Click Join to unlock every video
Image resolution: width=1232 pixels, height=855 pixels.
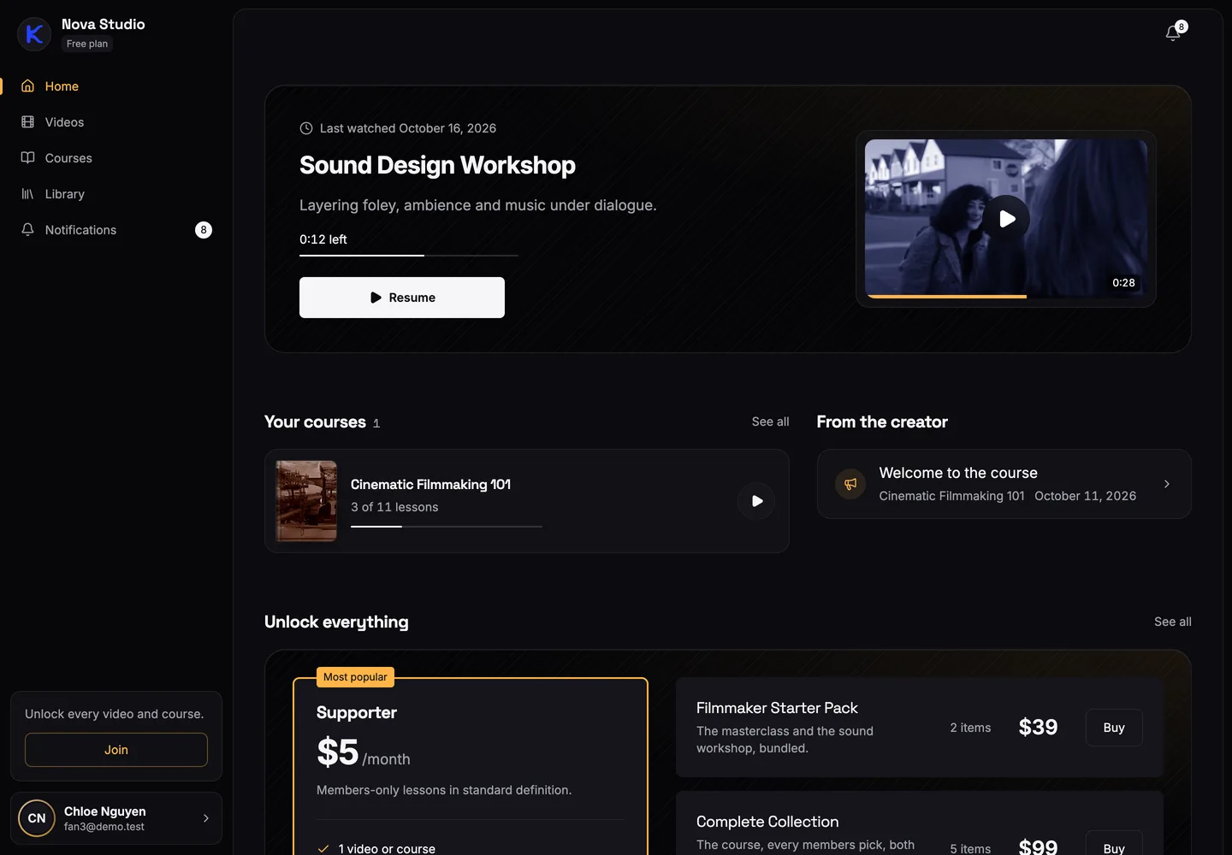coord(116,750)
